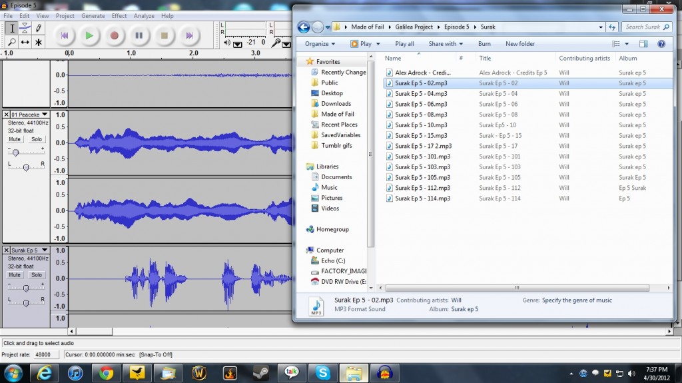
Task: Click the change view icon in Explorer
Action: pos(616,43)
